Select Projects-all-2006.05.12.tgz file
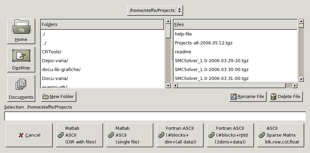This screenshot has height=153, width=310. coord(204,43)
